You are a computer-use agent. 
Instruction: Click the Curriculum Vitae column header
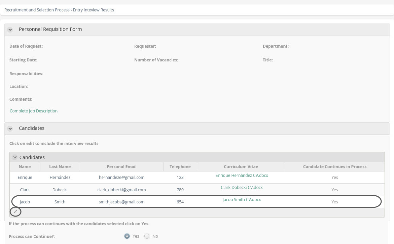click(241, 167)
